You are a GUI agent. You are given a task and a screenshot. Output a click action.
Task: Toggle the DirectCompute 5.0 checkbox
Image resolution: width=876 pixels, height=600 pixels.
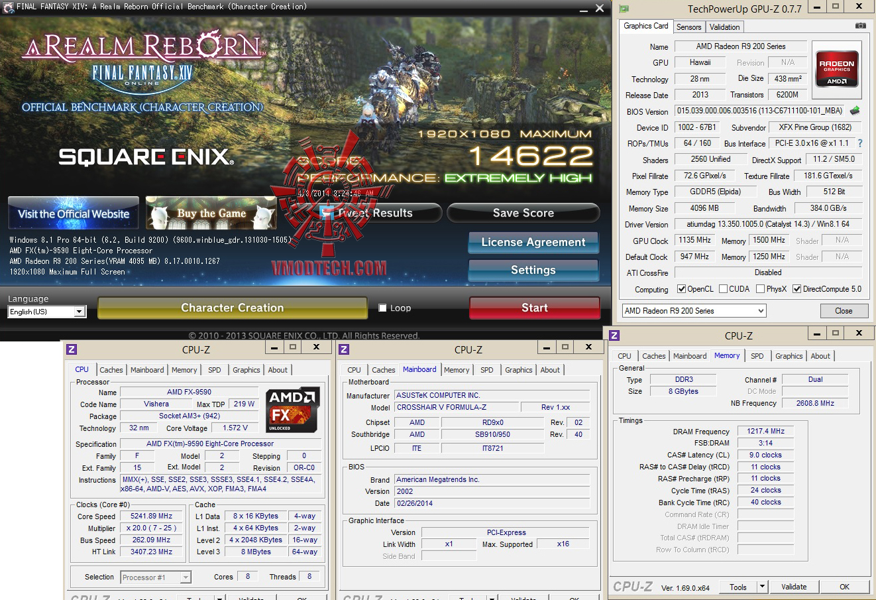[797, 289]
